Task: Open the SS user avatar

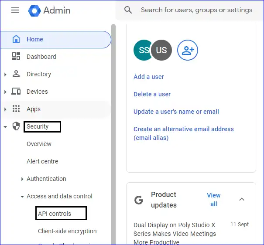Action: coord(142,50)
